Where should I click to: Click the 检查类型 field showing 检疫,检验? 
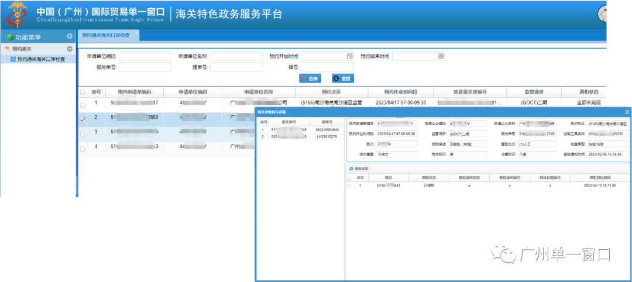[x=607, y=144]
